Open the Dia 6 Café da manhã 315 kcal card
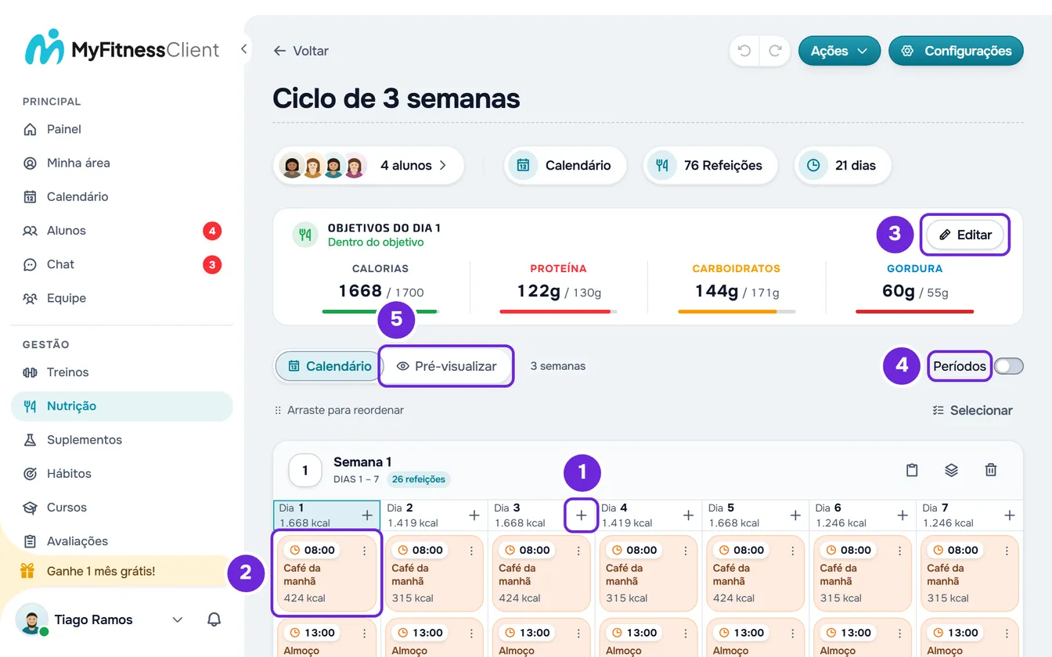The image size is (1052, 657). point(863,573)
